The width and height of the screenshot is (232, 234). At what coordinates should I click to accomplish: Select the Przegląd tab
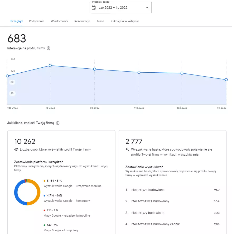coord(16,21)
